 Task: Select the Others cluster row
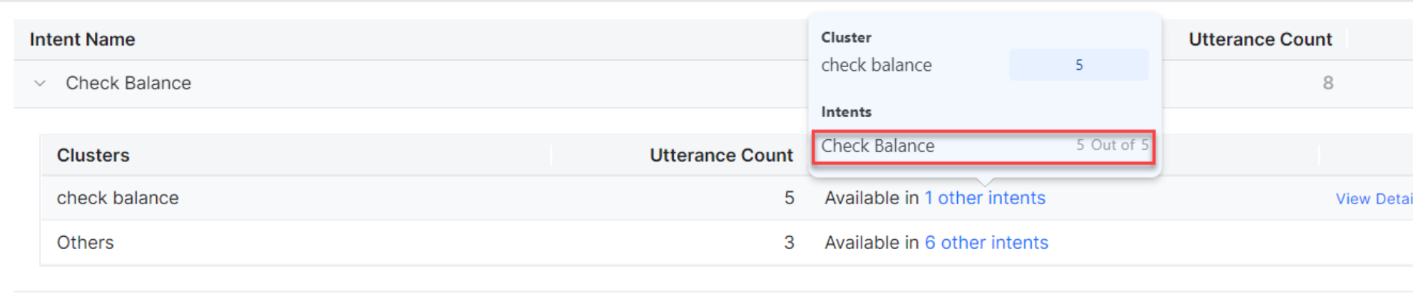85,243
